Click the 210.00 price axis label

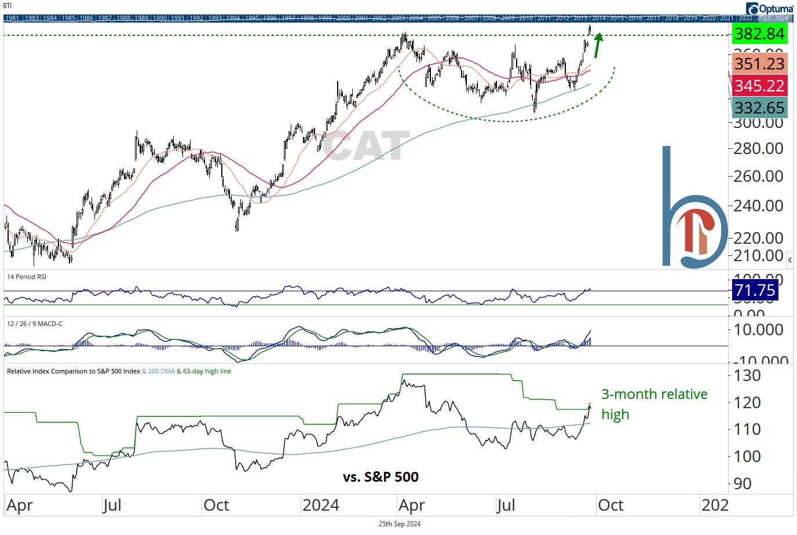click(x=758, y=255)
